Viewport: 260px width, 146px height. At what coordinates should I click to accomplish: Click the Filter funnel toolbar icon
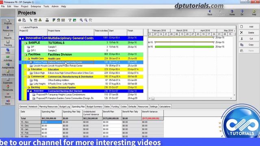[x=70, y=20]
